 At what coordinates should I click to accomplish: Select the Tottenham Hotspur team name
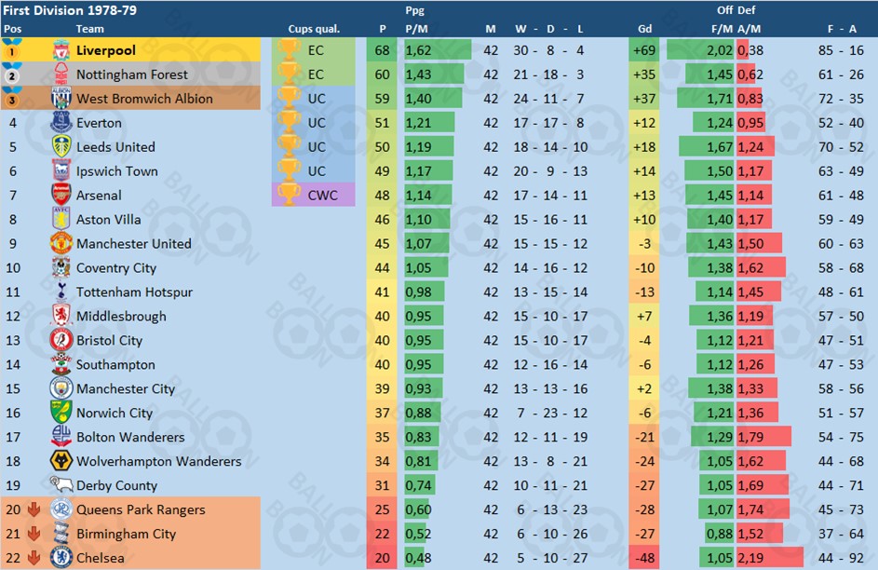[x=134, y=292]
